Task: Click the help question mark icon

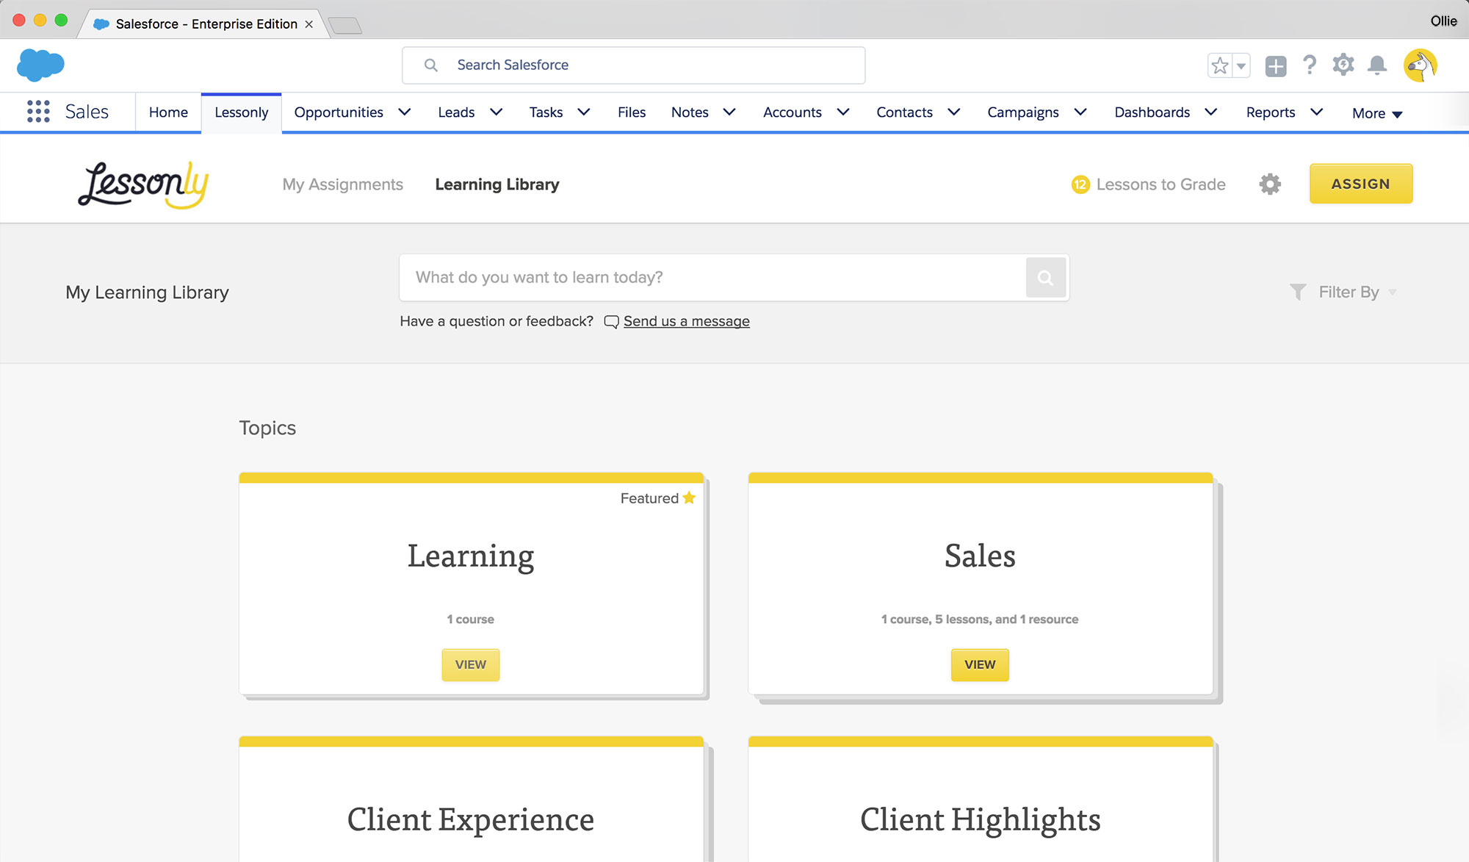Action: tap(1310, 65)
